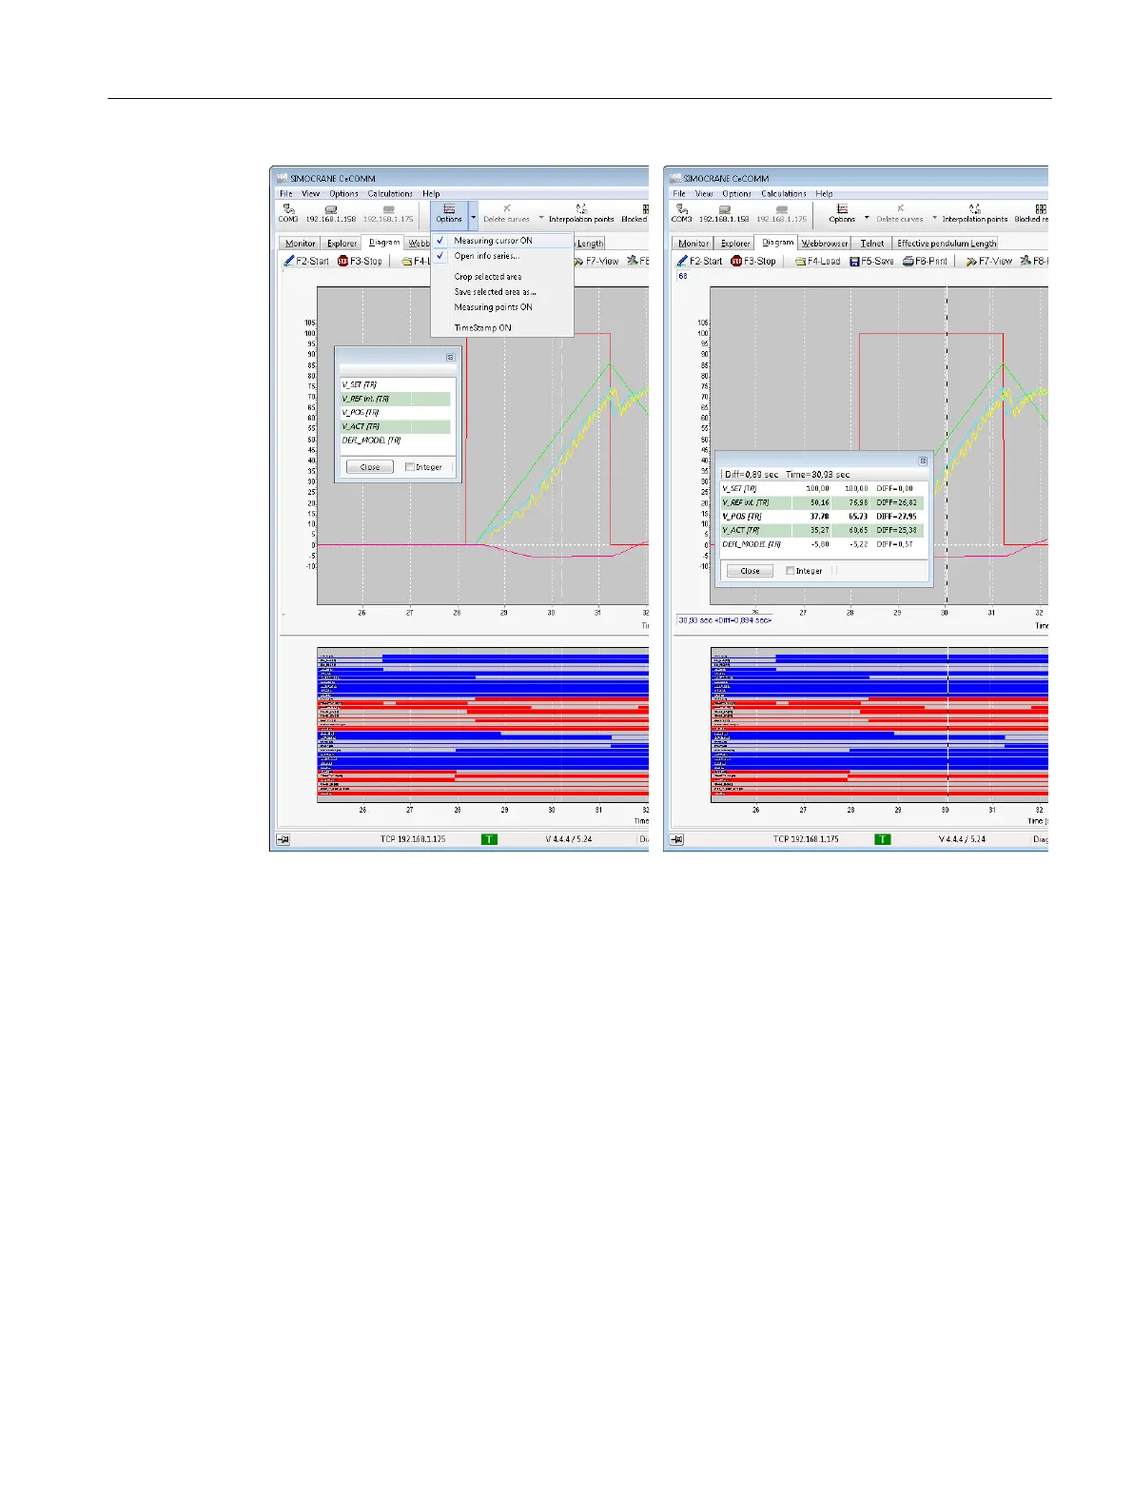Screen dimensions: 1133x1510
Task: Choose Save selected area as... entry
Action: [501, 292]
